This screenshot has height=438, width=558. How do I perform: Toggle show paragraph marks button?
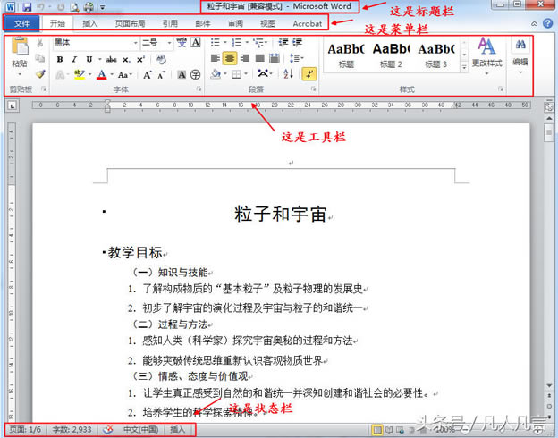pyautogui.click(x=309, y=75)
